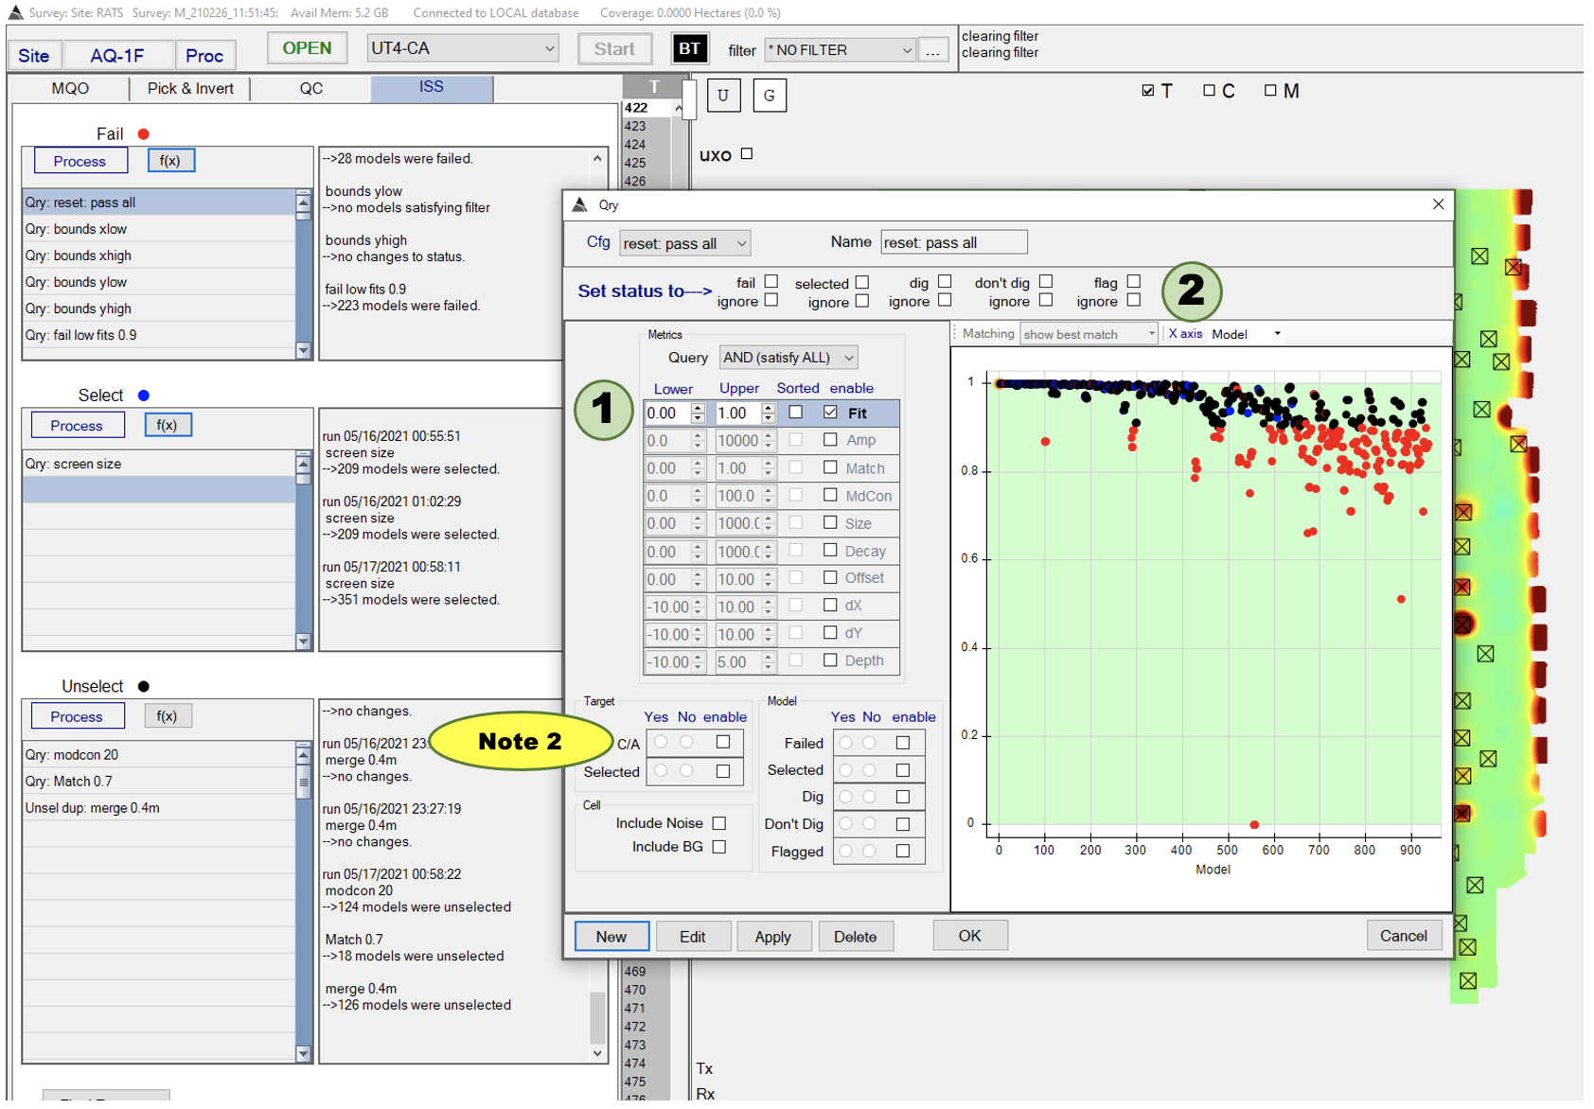Viewport: 1594px width, 1109px height.
Task: Open f(x) for the Fail section
Action: click(170, 161)
